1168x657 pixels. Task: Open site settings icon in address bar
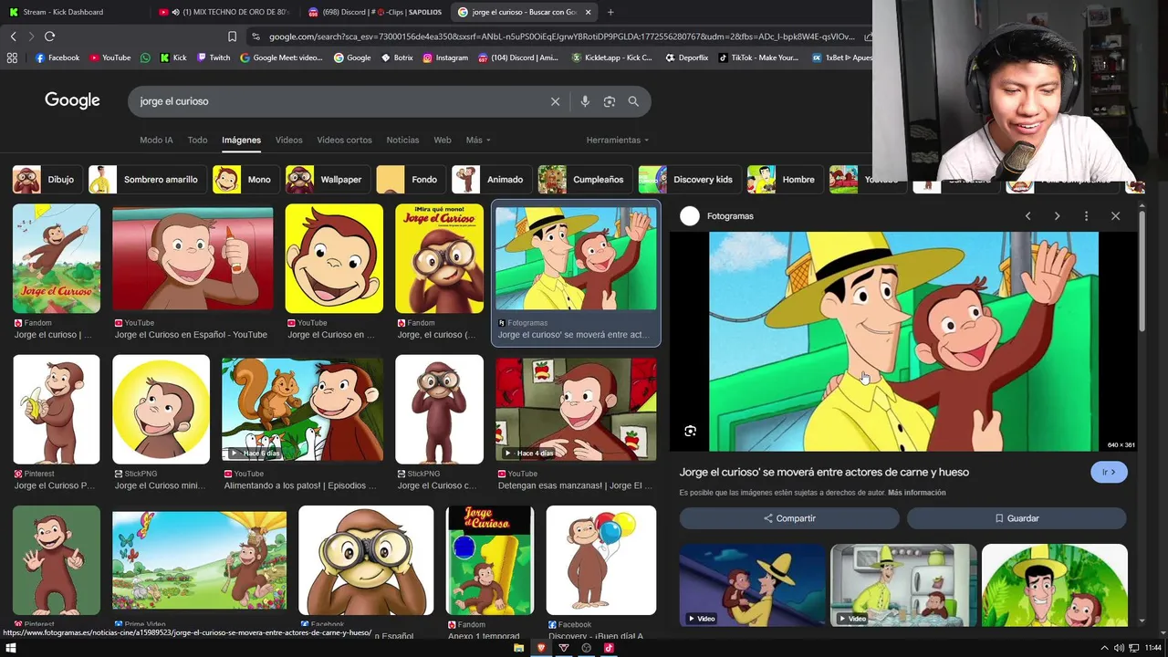256,36
